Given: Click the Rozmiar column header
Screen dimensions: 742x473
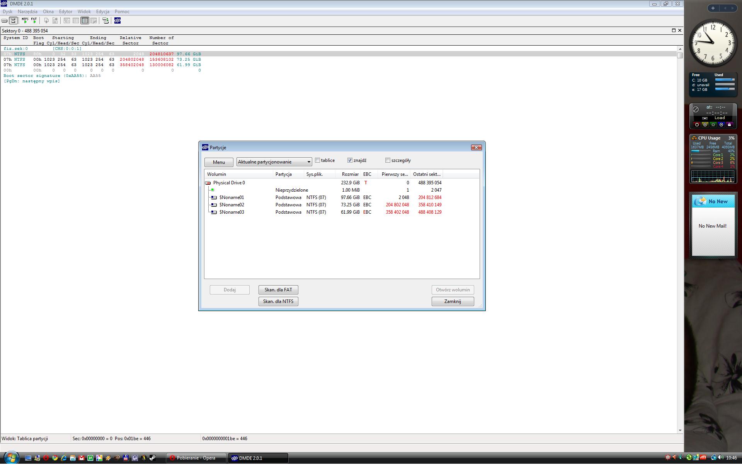Looking at the screenshot, I should pyautogui.click(x=348, y=174).
